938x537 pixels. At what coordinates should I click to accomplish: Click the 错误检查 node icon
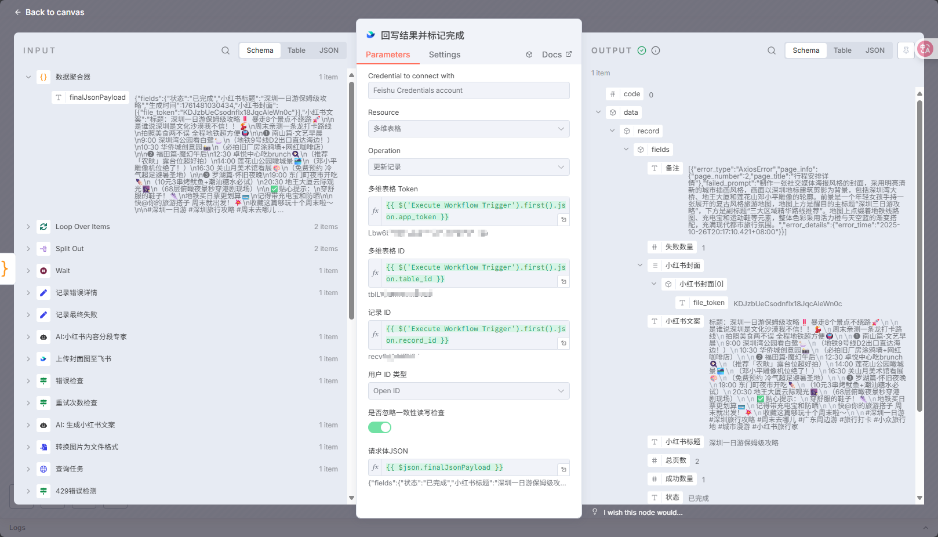43,381
